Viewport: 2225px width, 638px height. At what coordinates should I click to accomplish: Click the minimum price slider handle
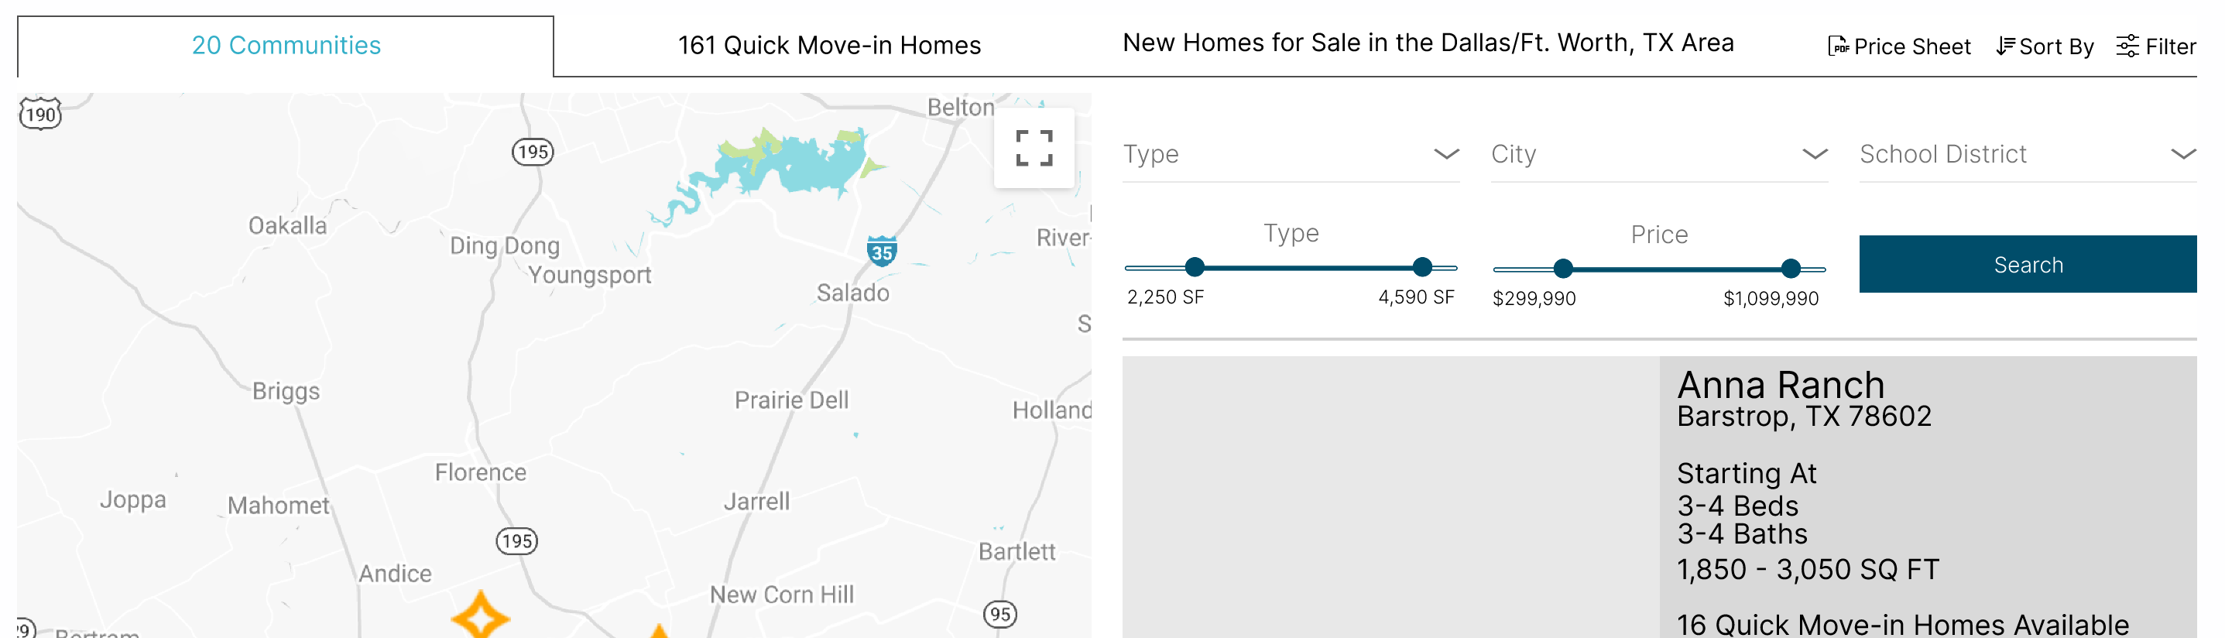click(x=1562, y=269)
